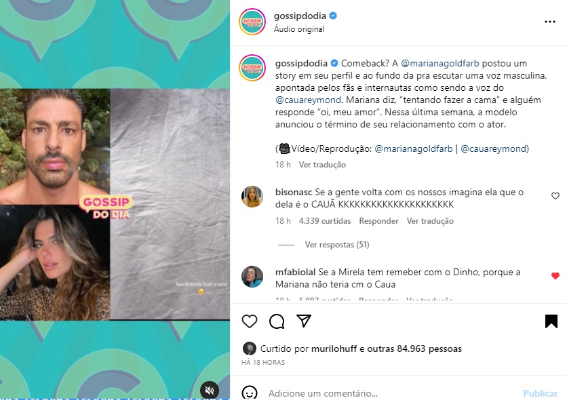Click Responder under bisonasc's comment

[378, 221]
